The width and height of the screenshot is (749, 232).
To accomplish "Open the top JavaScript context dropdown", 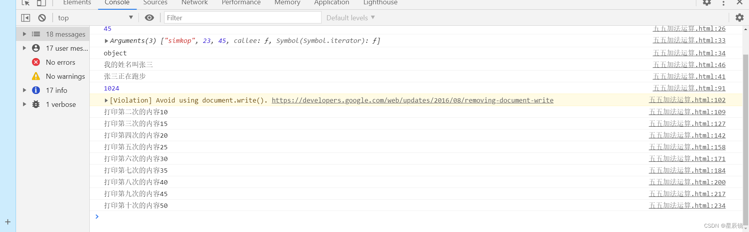I will [x=95, y=18].
